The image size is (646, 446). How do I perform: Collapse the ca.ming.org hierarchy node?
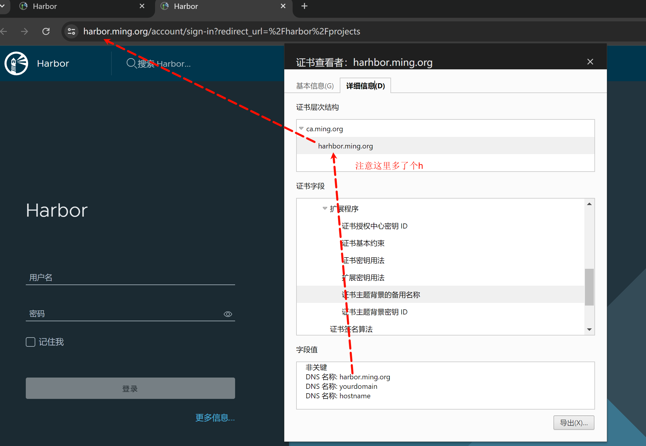(301, 129)
